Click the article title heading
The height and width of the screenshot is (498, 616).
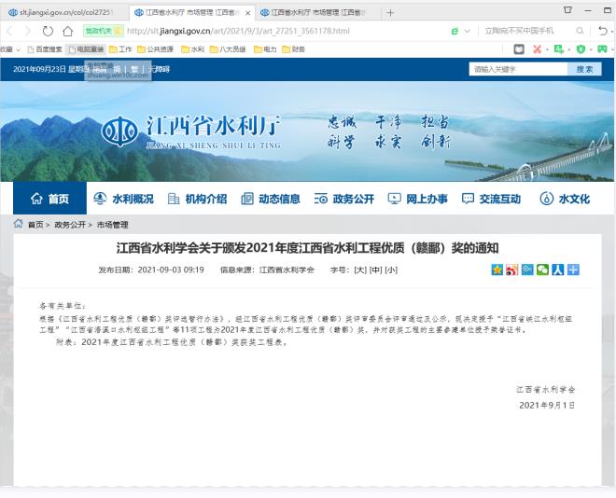(x=307, y=248)
